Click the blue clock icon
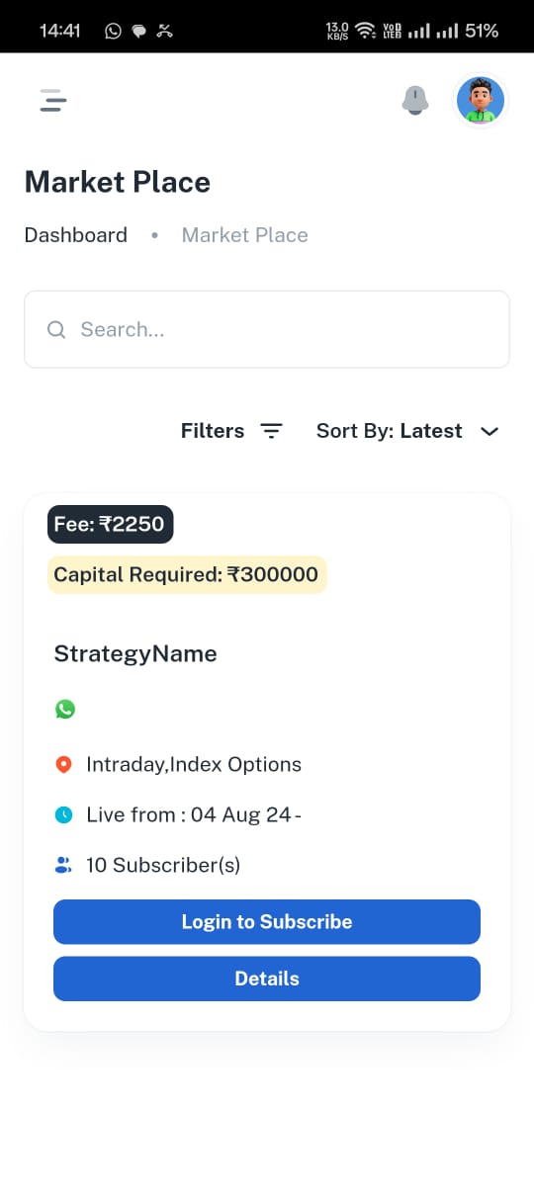Image resolution: width=534 pixels, height=1192 pixels. coord(63,814)
